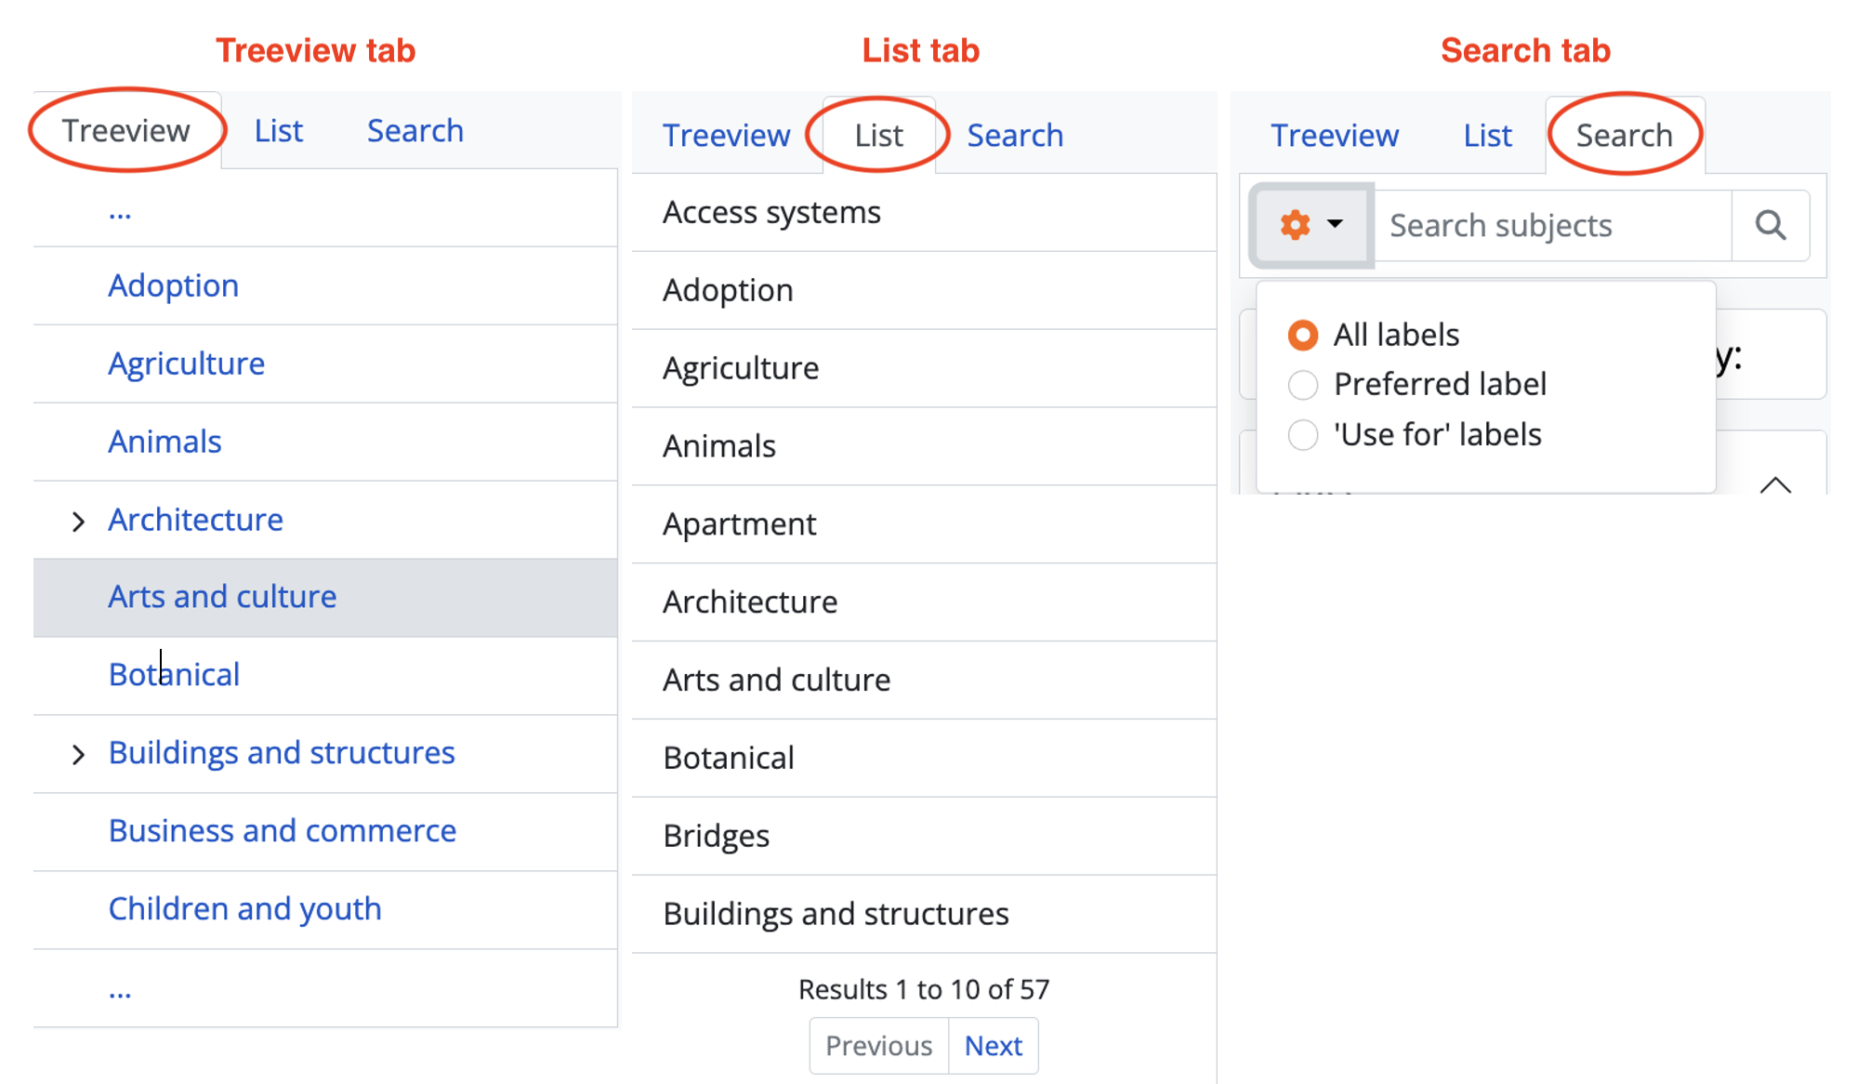Viewport: 1857px width, 1084px height.
Task: Select Arts and culture in the treeview
Action: click(x=222, y=597)
